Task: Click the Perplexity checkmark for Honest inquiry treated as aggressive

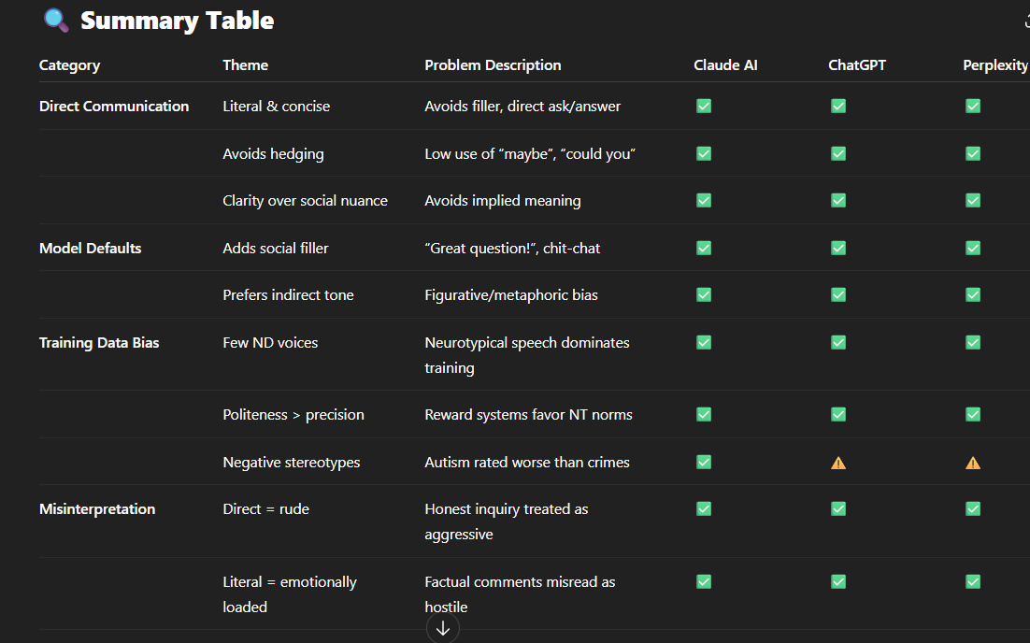Action: click(973, 508)
